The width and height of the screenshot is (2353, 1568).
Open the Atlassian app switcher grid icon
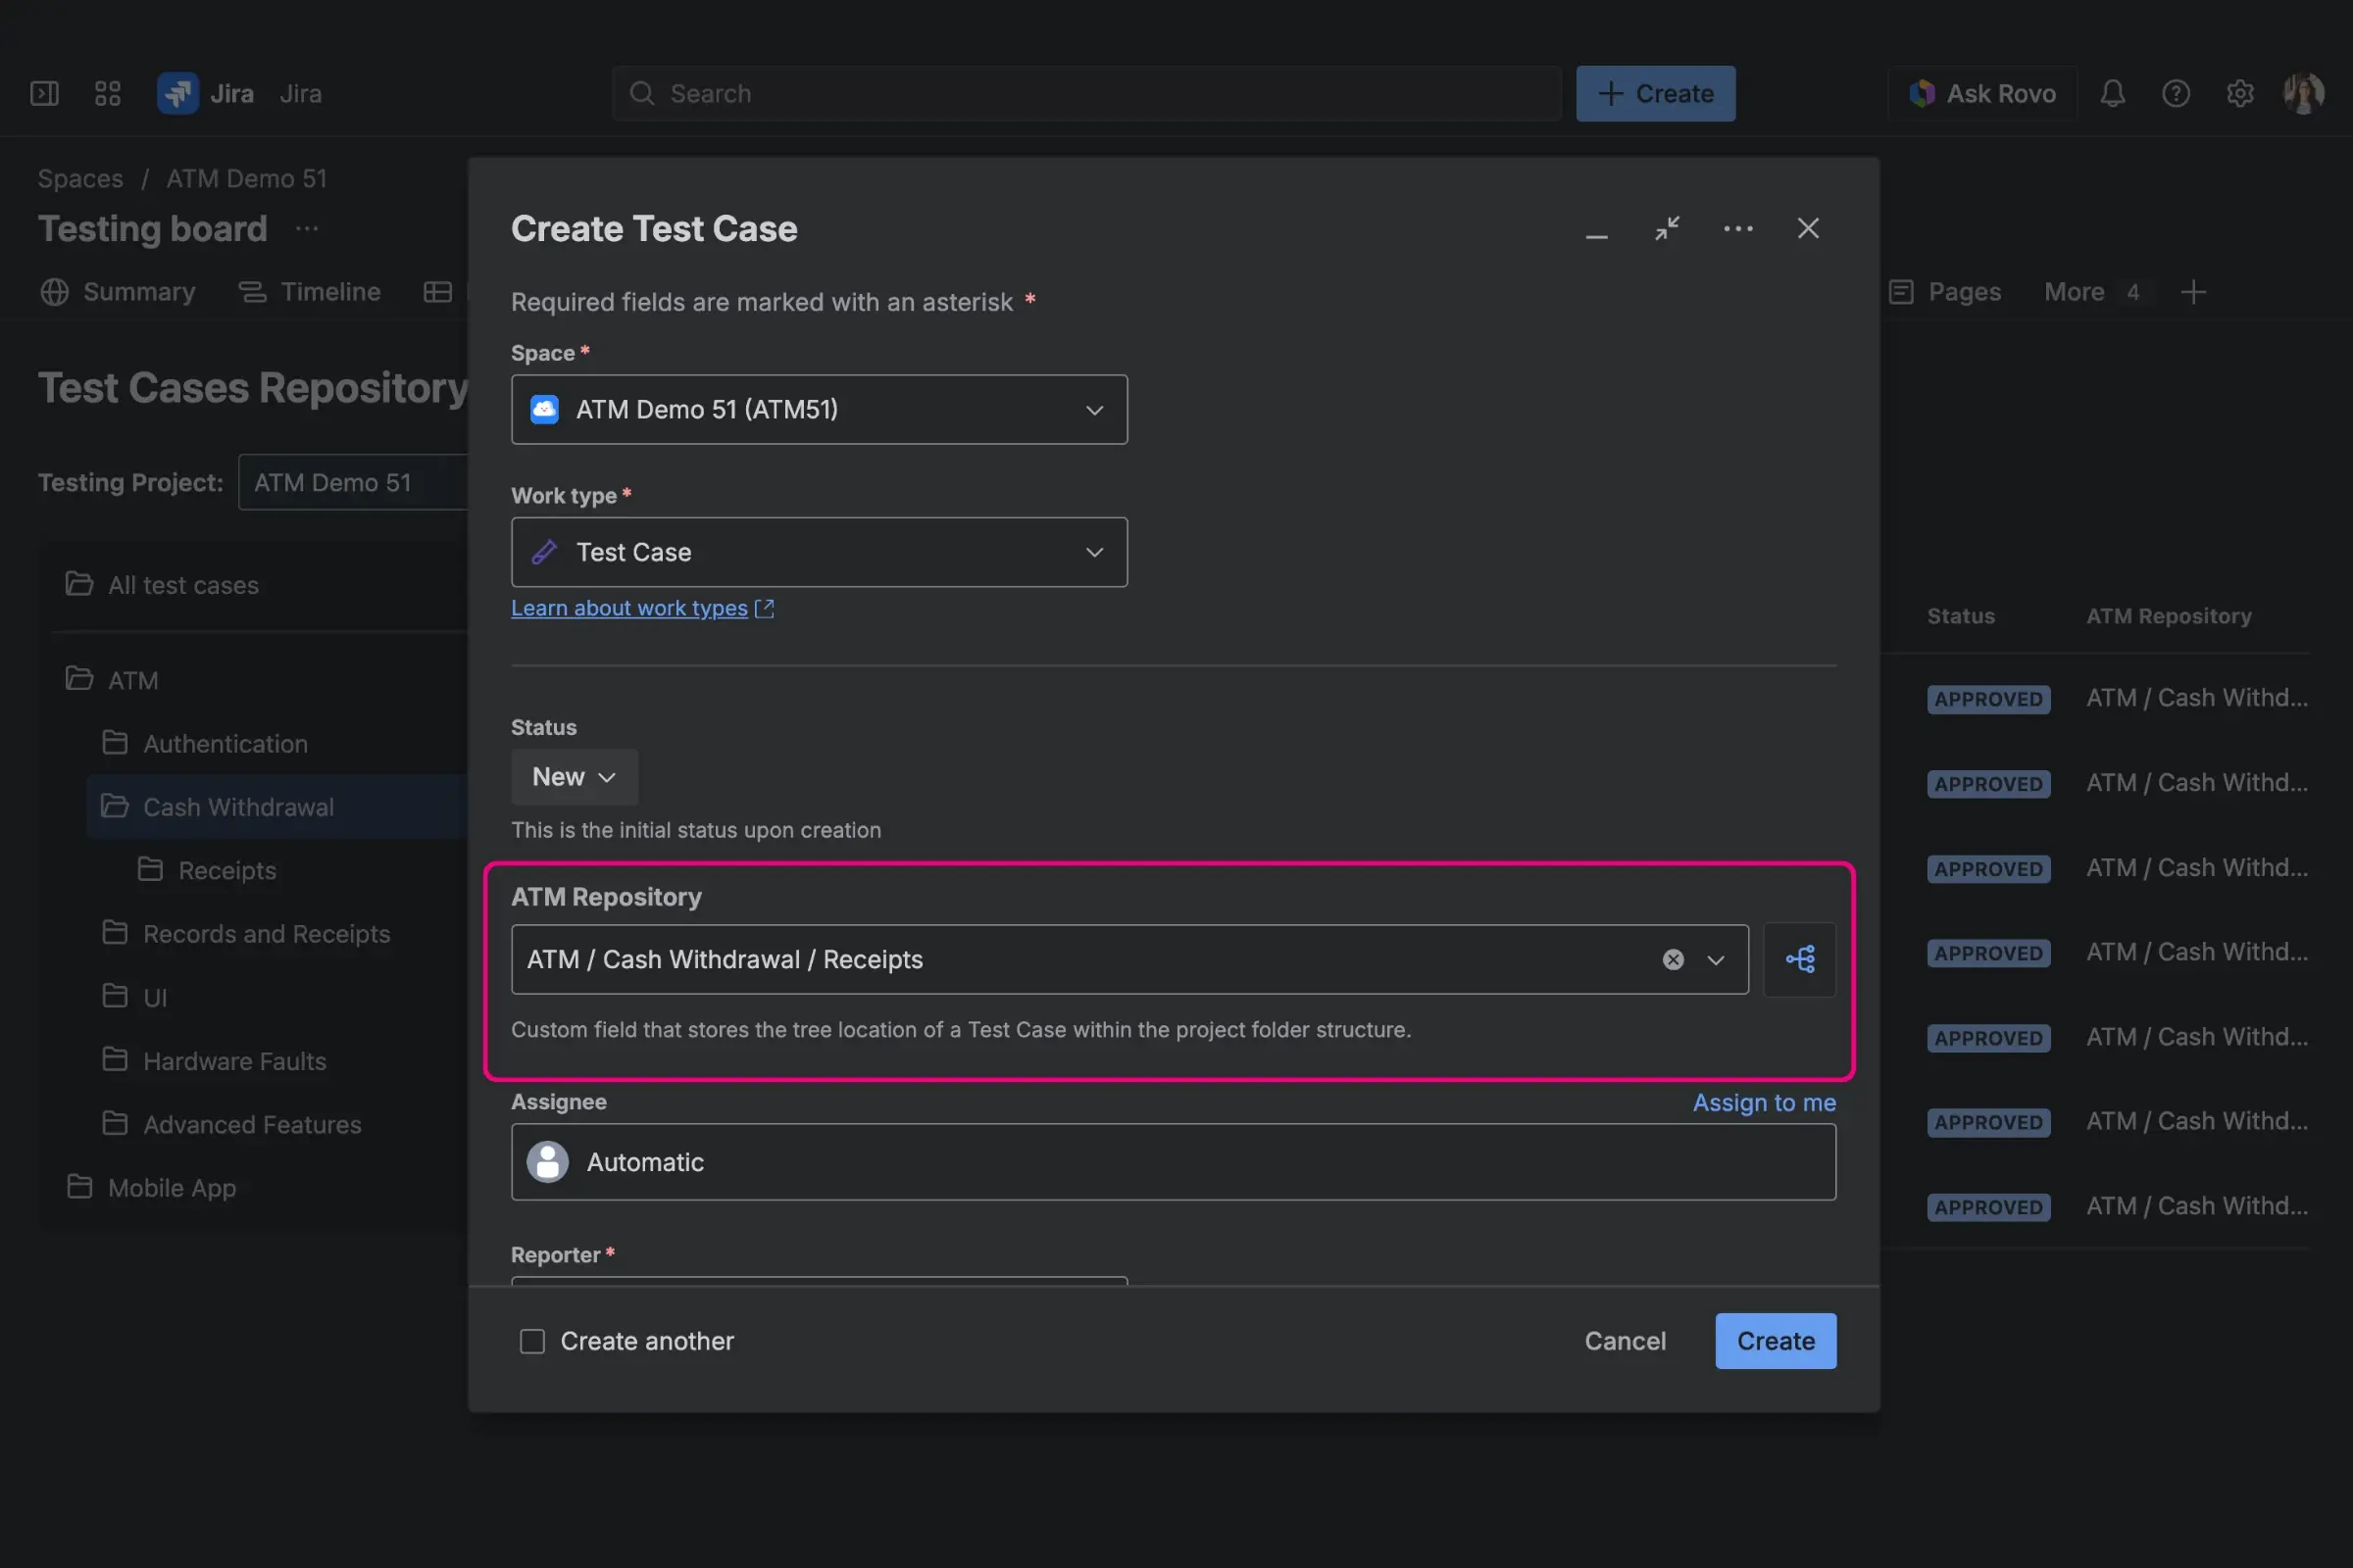point(107,93)
